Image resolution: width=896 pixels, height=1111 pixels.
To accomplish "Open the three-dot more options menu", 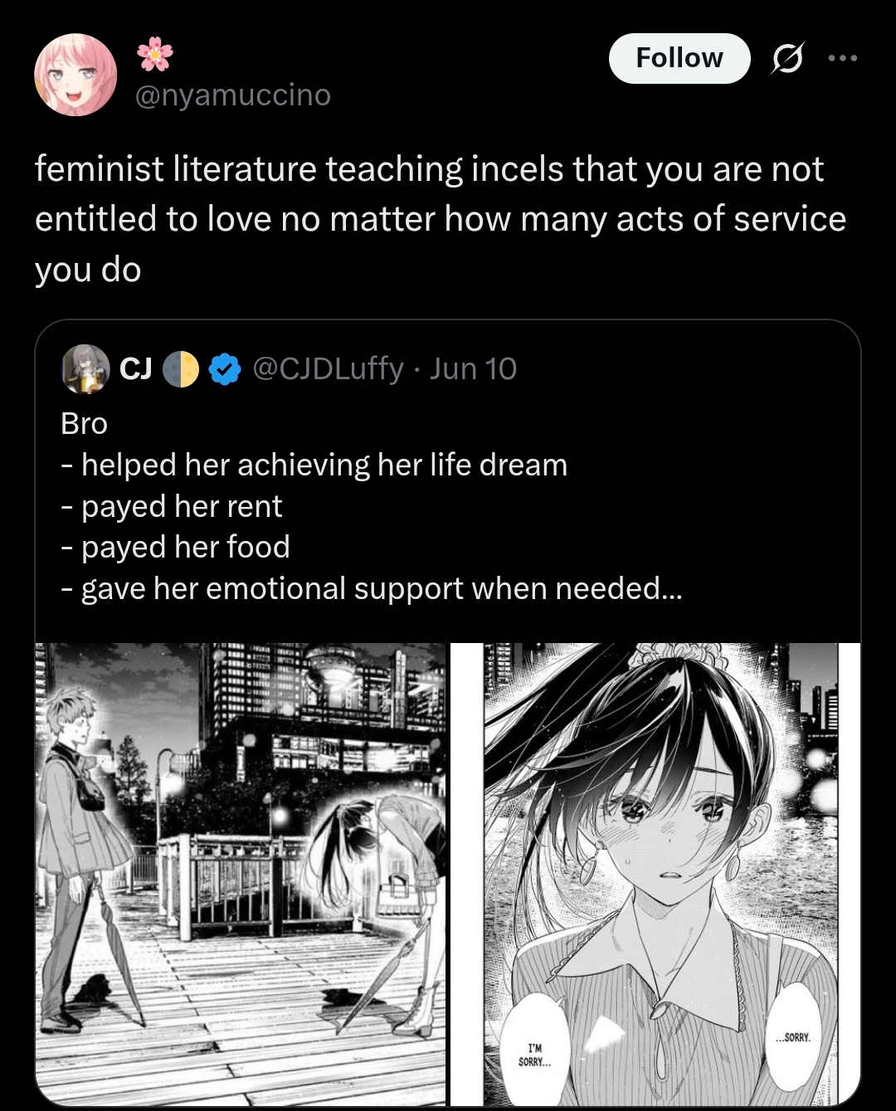I will coord(843,58).
